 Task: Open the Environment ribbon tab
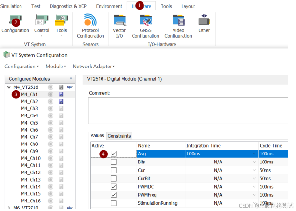[x=109, y=6]
